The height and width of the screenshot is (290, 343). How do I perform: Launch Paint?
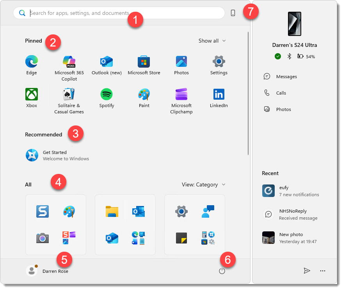tap(144, 94)
